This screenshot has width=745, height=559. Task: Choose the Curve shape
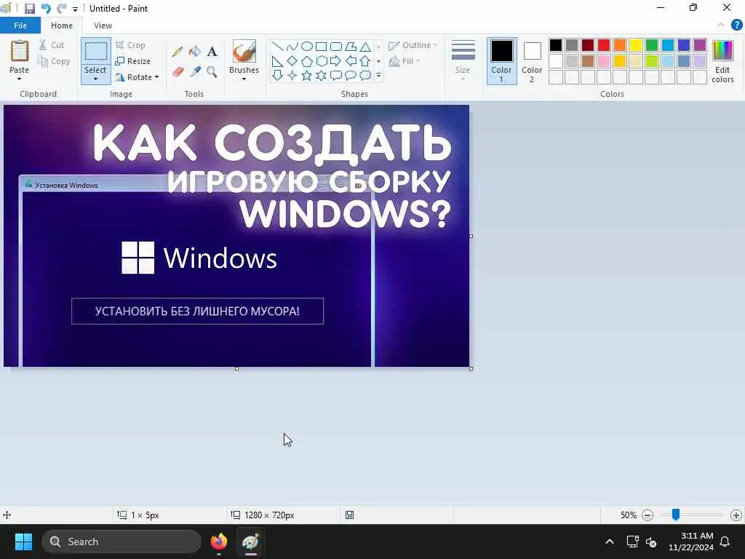(x=292, y=47)
